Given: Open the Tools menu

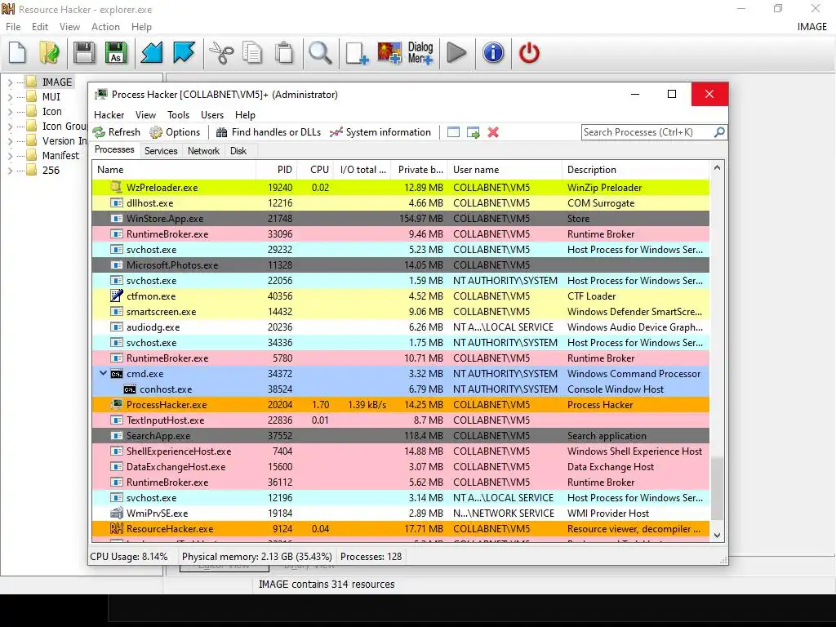Looking at the screenshot, I should tap(178, 114).
